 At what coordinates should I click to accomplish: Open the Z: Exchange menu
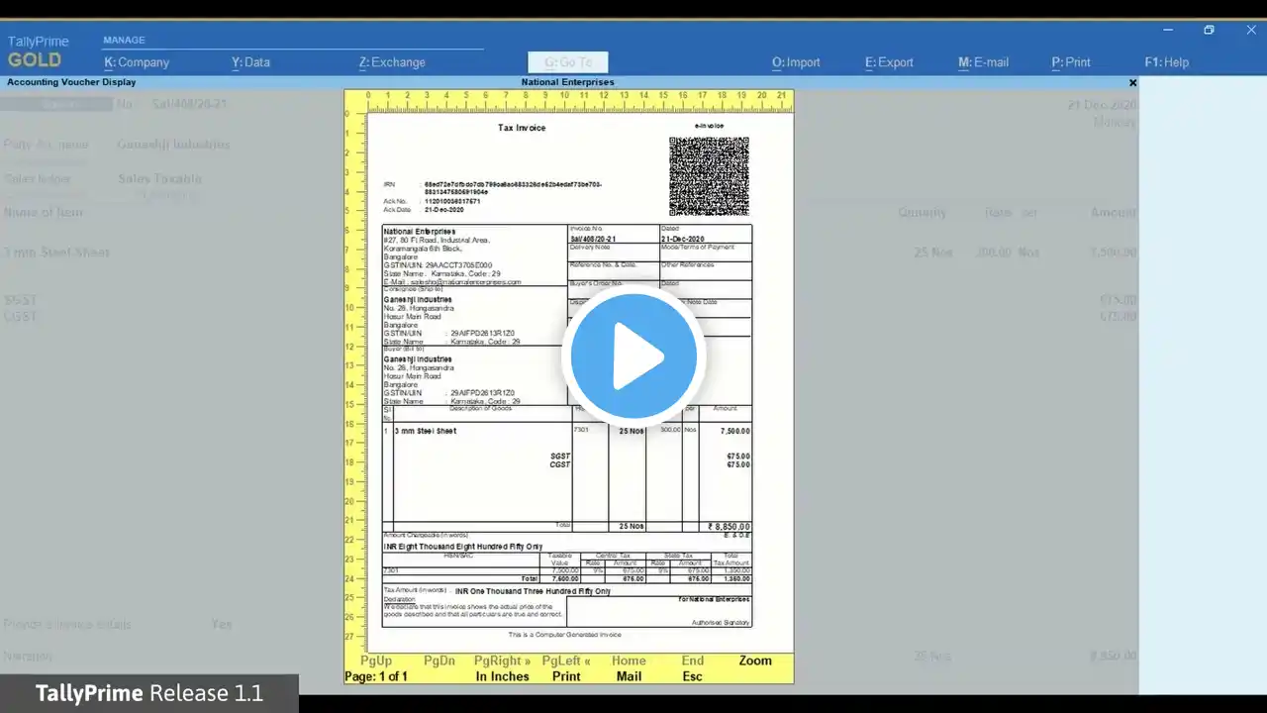tap(392, 62)
